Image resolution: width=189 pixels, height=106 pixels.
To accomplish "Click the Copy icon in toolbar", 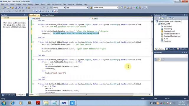I will [26, 8].
